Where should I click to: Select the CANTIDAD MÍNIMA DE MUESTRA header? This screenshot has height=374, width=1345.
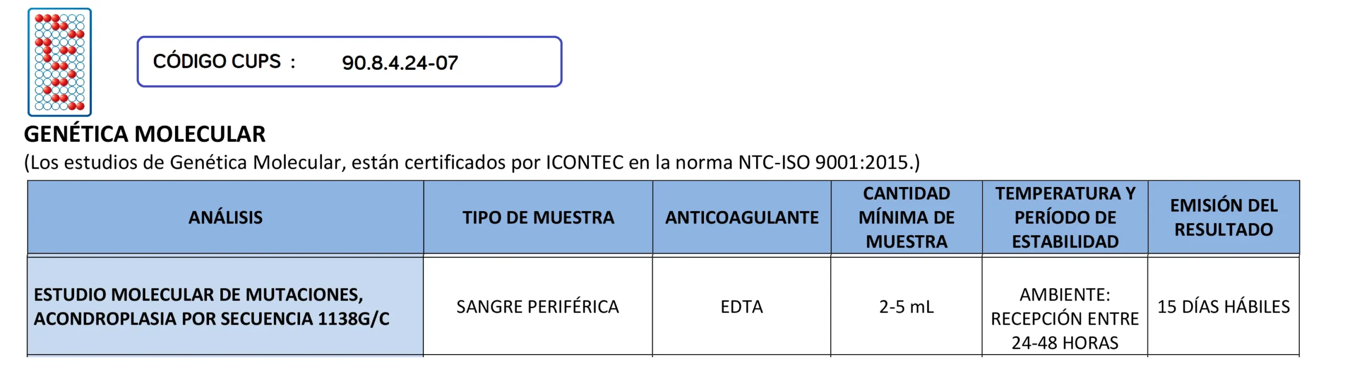906,217
